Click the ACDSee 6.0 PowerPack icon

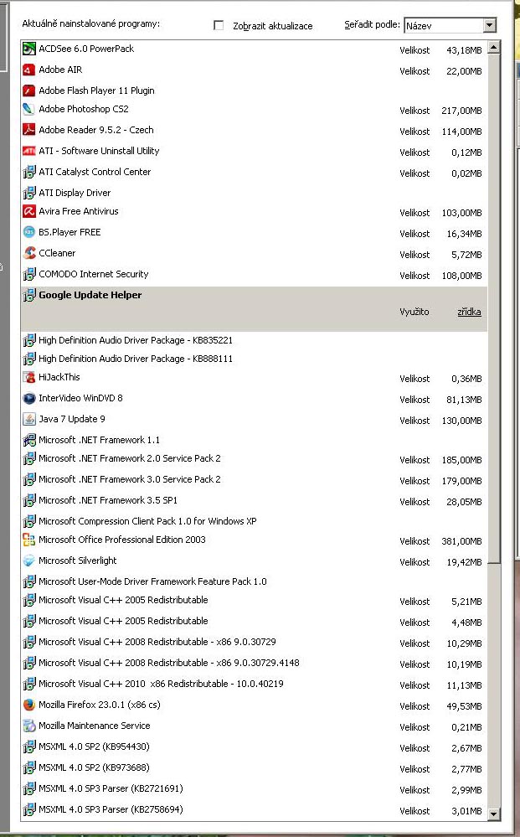pyautogui.click(x=28, y=49)
